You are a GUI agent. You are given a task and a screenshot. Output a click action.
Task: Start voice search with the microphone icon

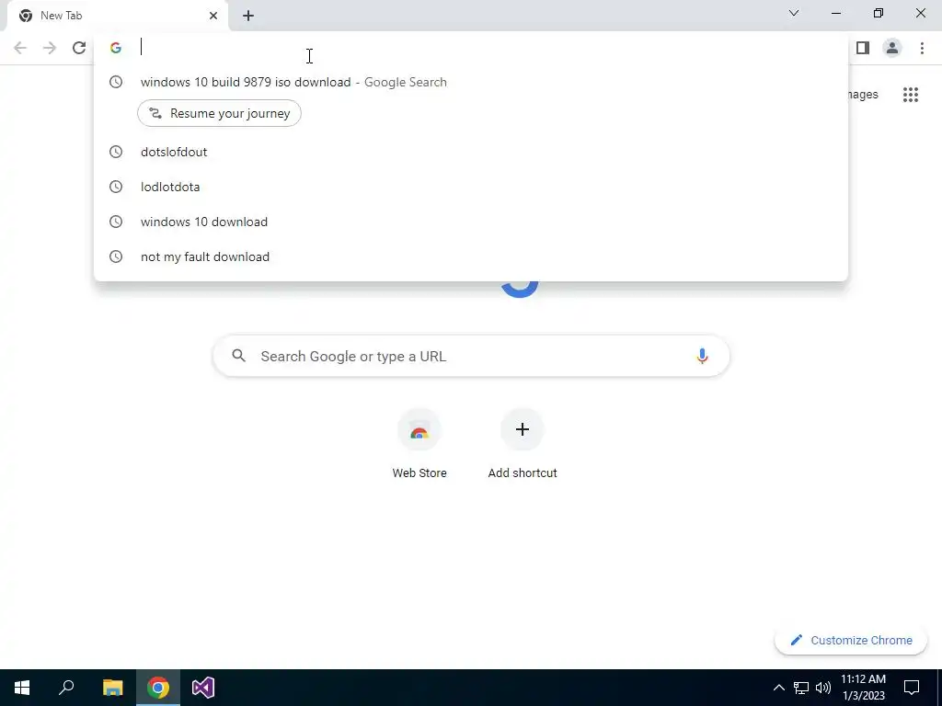click(x=702, y=356)
